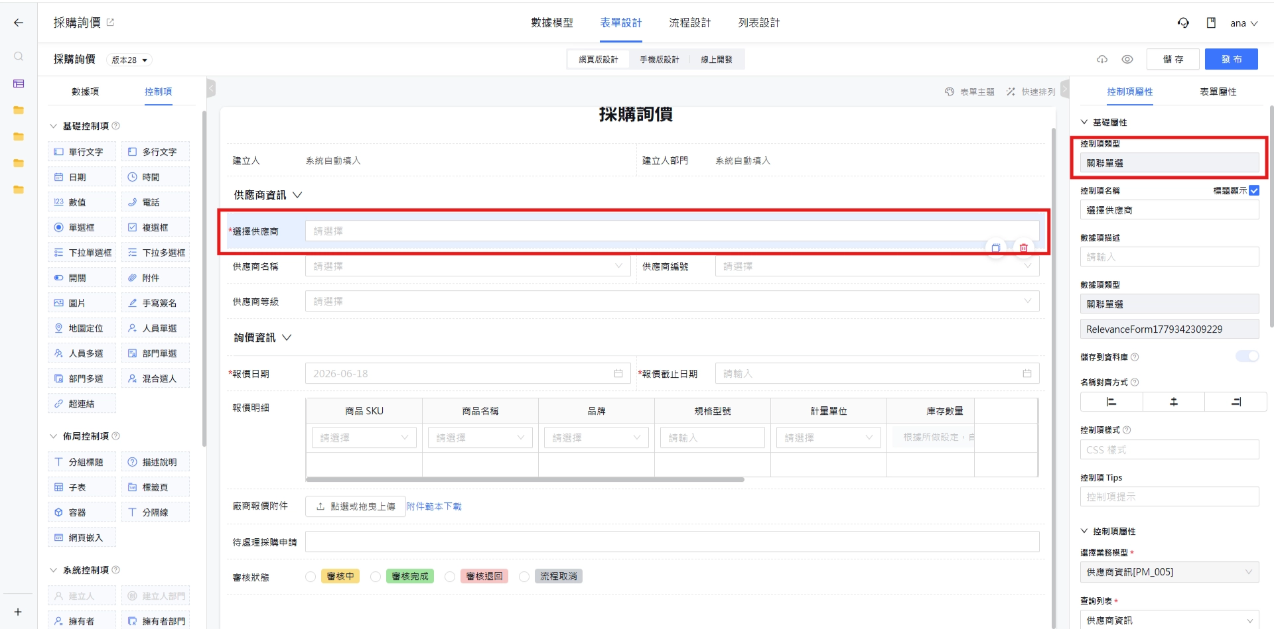
Task: Click 控制項名稱 input field
Action: pyautogui.click(x=1169, y=210)
